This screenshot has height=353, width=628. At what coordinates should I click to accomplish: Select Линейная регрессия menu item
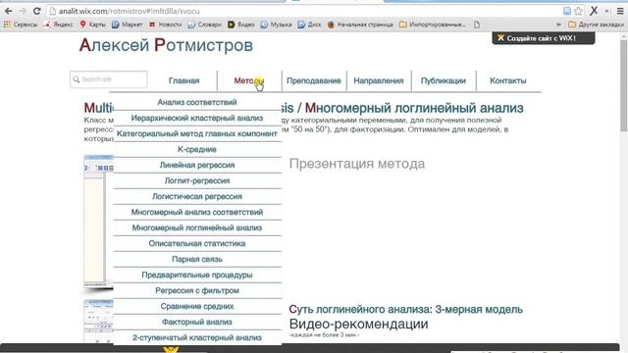197,165
